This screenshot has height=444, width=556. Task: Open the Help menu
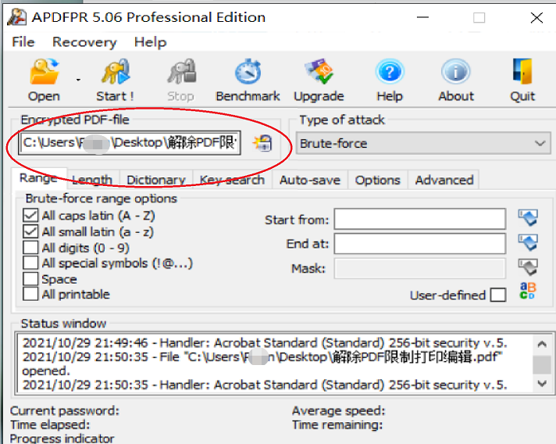coord(151,42)
